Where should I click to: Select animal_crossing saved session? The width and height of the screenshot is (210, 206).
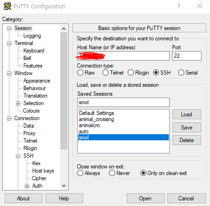click(x=123, y=119)
